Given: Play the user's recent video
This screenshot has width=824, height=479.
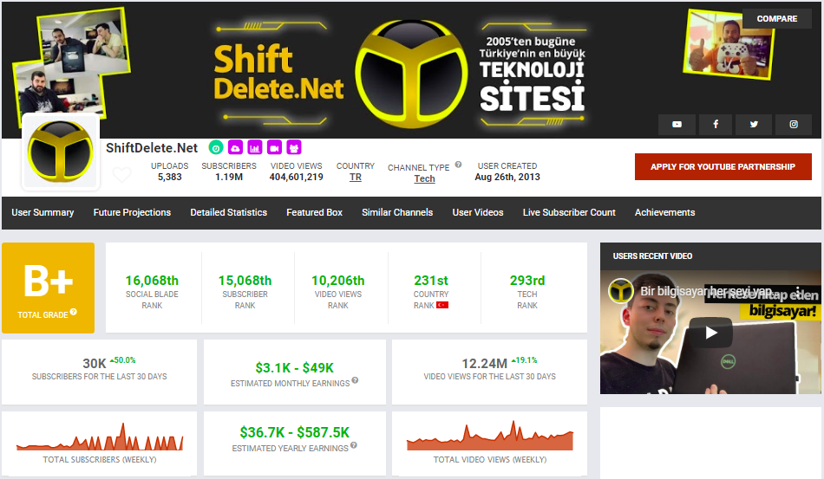Looking at the screenshot, I should [x=711, y=333].
